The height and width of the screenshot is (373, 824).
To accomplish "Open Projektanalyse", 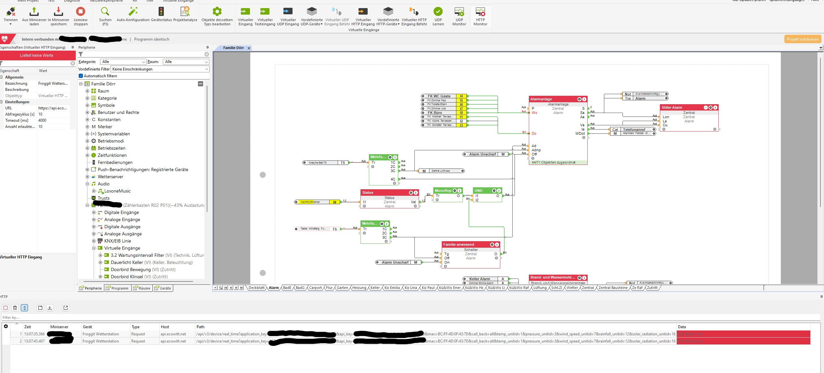I will pos(185,15).
